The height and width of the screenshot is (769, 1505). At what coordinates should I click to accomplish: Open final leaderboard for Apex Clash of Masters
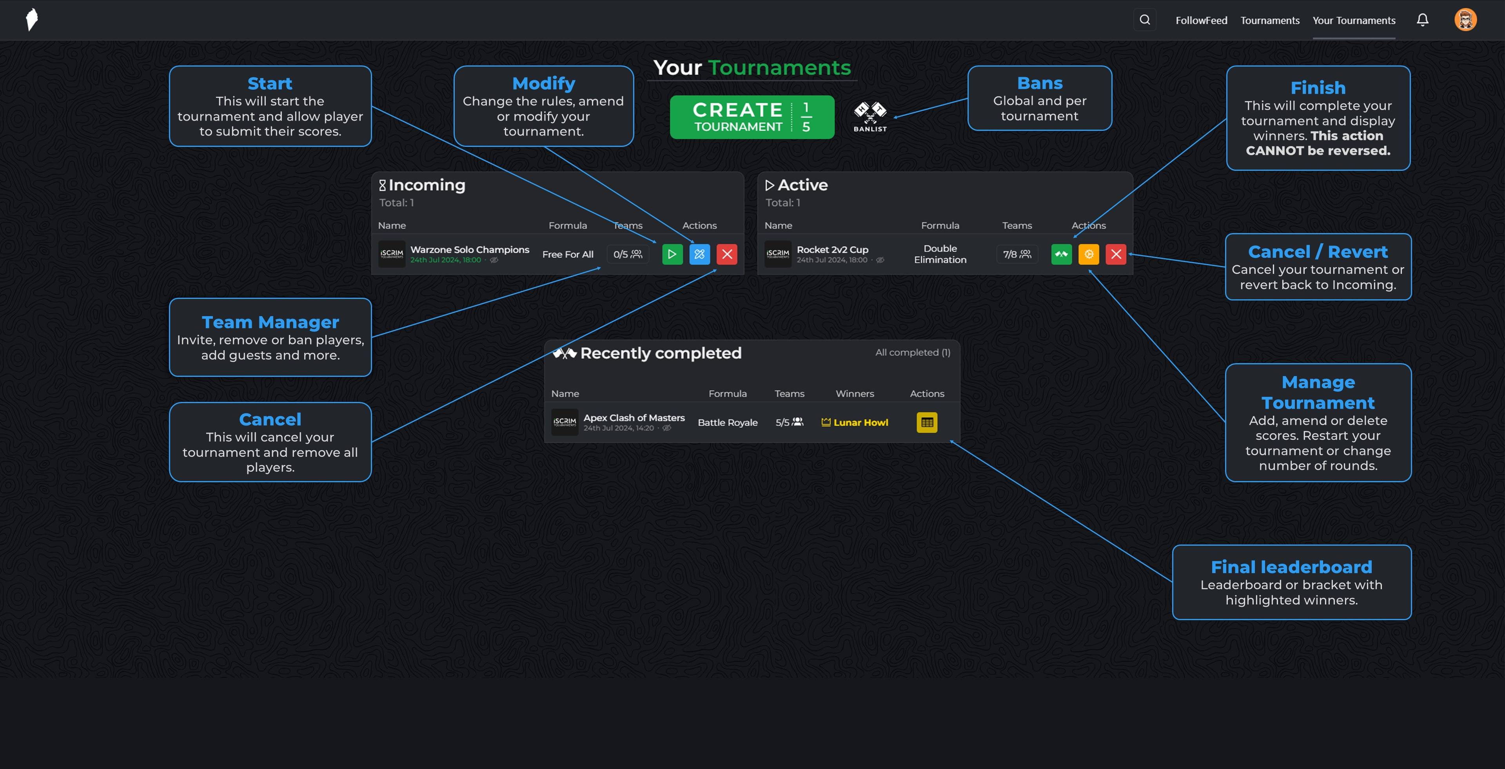pyautogui.click(x=927, y=422)
